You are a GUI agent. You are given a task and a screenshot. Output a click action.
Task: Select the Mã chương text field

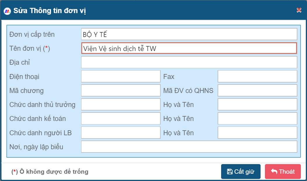pos(121,90)
